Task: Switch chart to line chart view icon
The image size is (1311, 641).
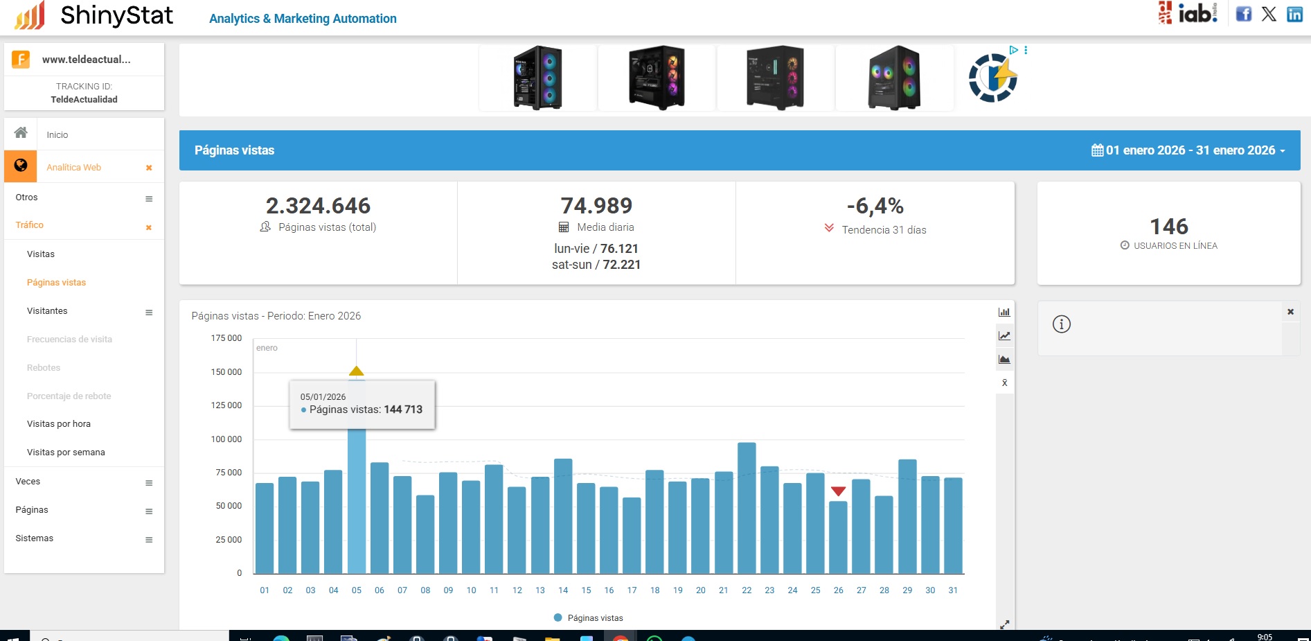Action: (1004, 336)
